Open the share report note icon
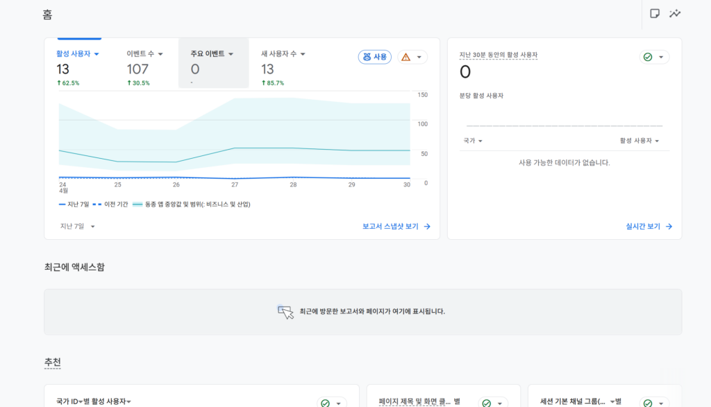Image resolution: width=711 pixels, height=407 pixels. [x=654, y=14]
